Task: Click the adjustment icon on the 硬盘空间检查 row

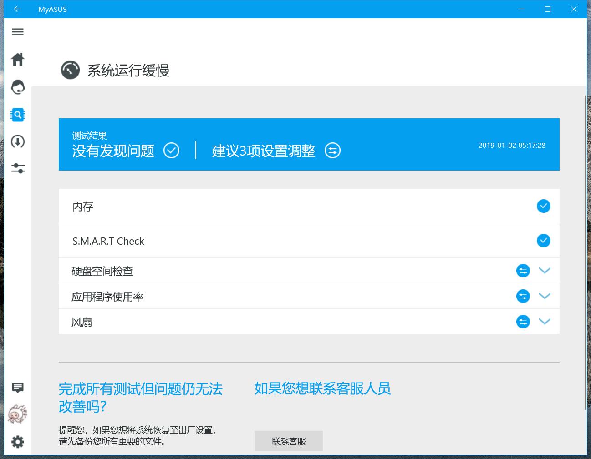Action: point(523,271)
